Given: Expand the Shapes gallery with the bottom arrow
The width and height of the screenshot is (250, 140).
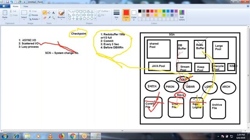Looking at the screenshot, I should coord(95,19).
